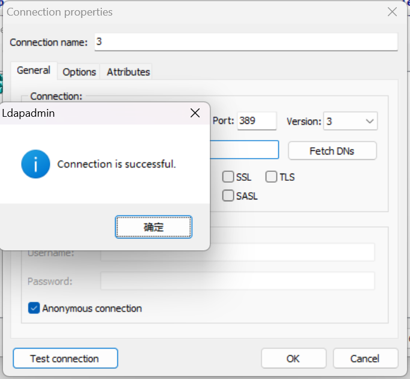410x379 pixels.
Task: Click the blue information icon
Action: tap(35, 164)
